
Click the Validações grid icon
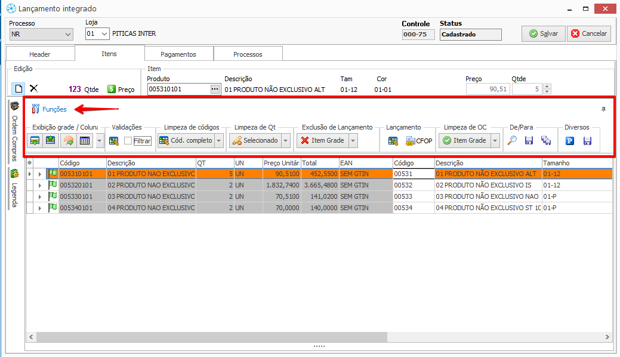[x=114, y=141]
